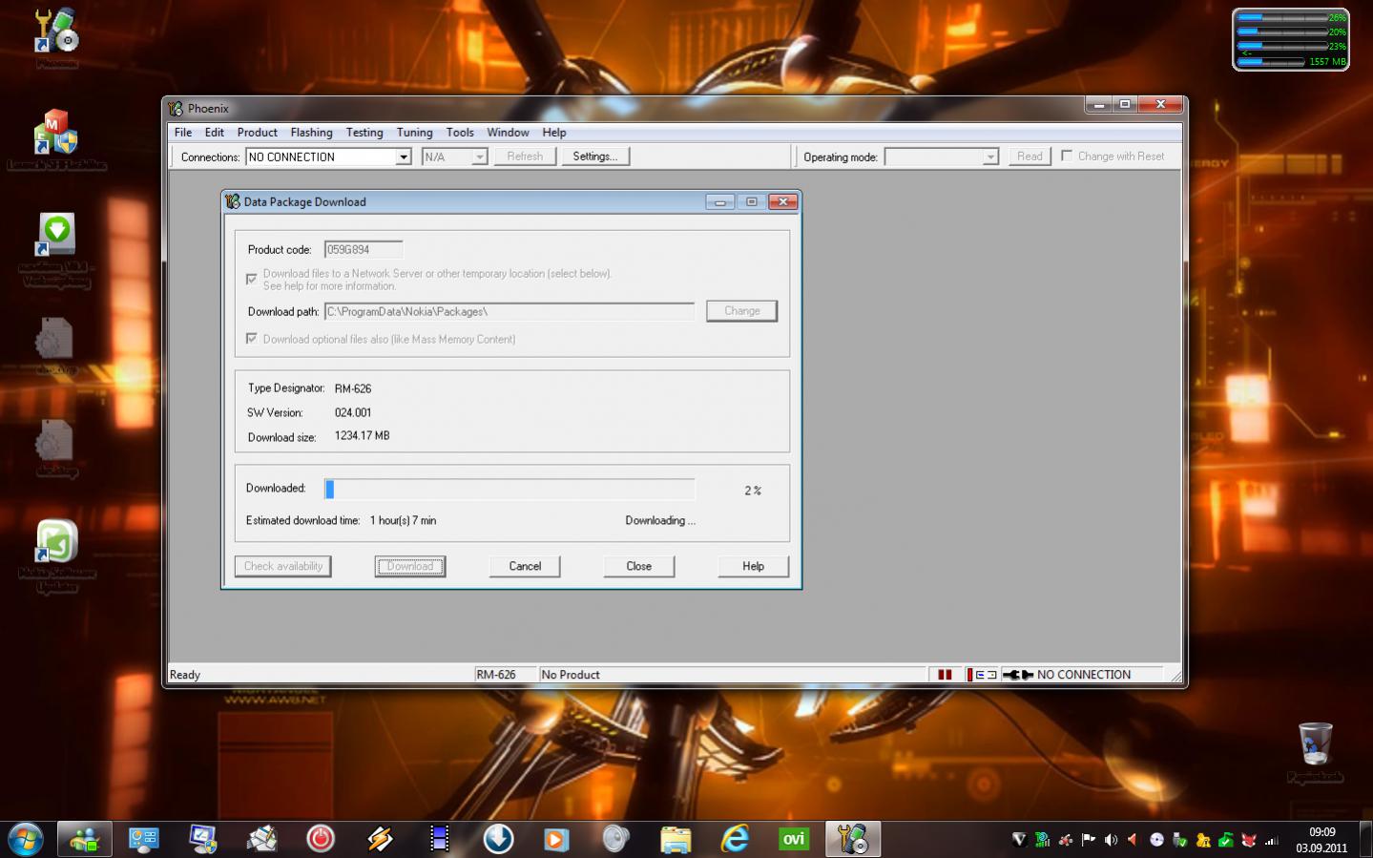The height and width of the screenshot is (858, 1373).
Task: Click the Phoenix title bar application icon
Action: pos(176,108)
